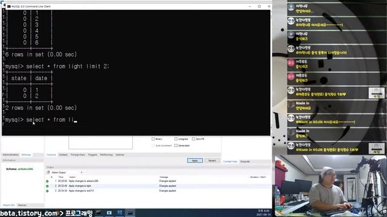Image resolution: width=387 pixels, height=217 pixels.
Task: Switch to the Schemas tab
Action: (26, 155)
